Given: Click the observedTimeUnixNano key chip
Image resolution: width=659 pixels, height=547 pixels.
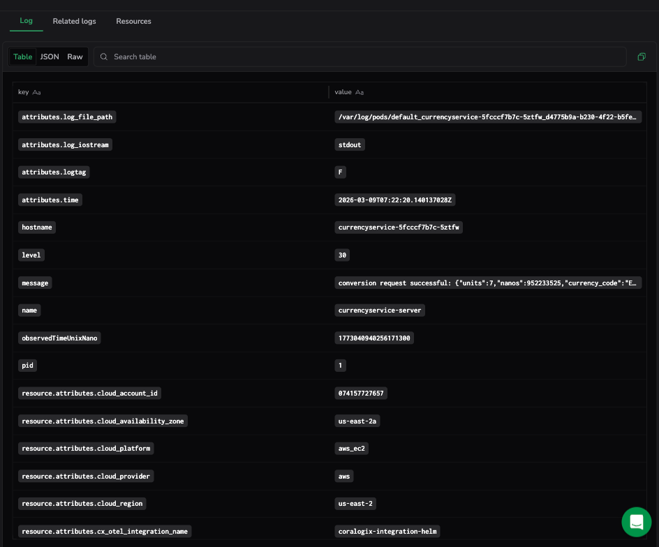Looking at the screenshot, I should point(61,338).
